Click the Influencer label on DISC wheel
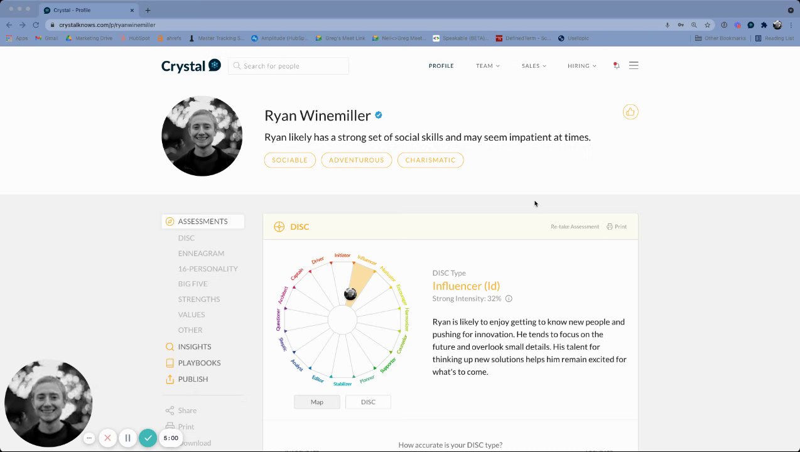Screen dimensions: 800x452 point(367,260)
